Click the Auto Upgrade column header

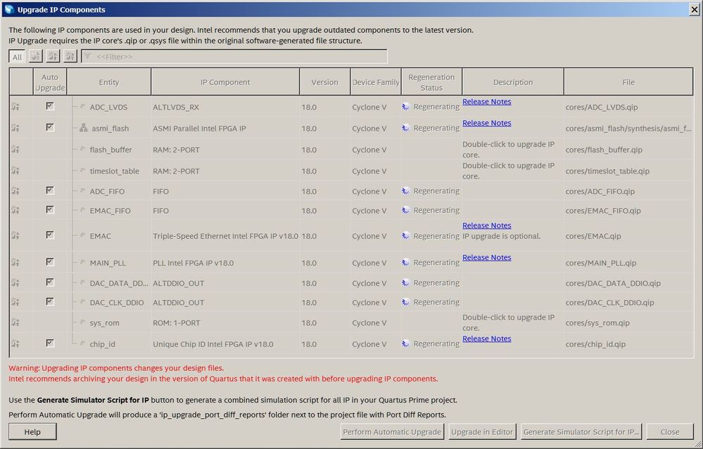point(50,82)
